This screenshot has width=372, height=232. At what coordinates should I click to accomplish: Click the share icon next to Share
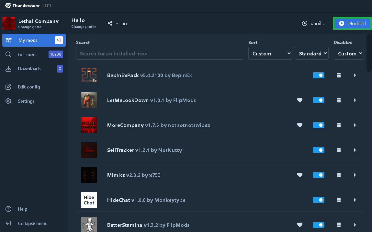pos(110,23)
